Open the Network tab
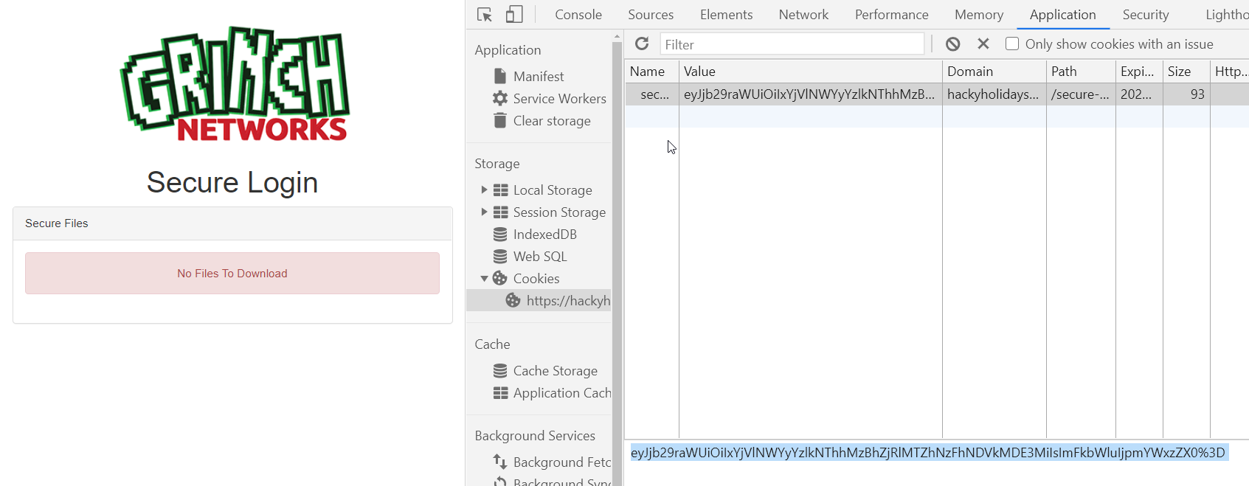 coord(803,15)
